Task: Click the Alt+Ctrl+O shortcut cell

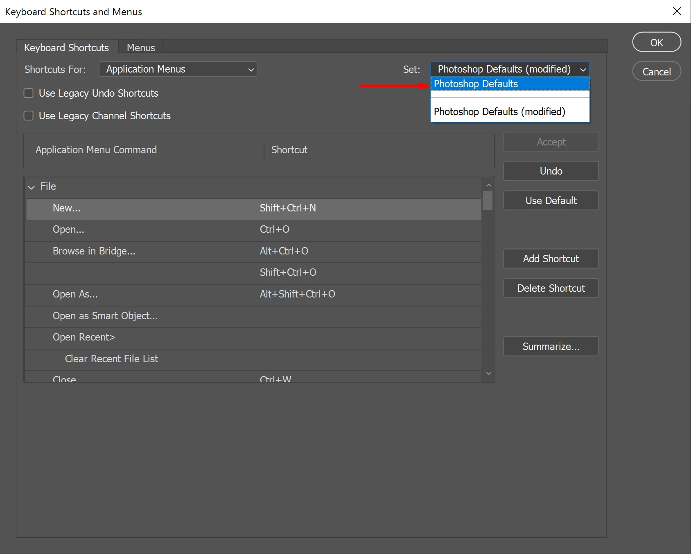Action: (284, 251)
